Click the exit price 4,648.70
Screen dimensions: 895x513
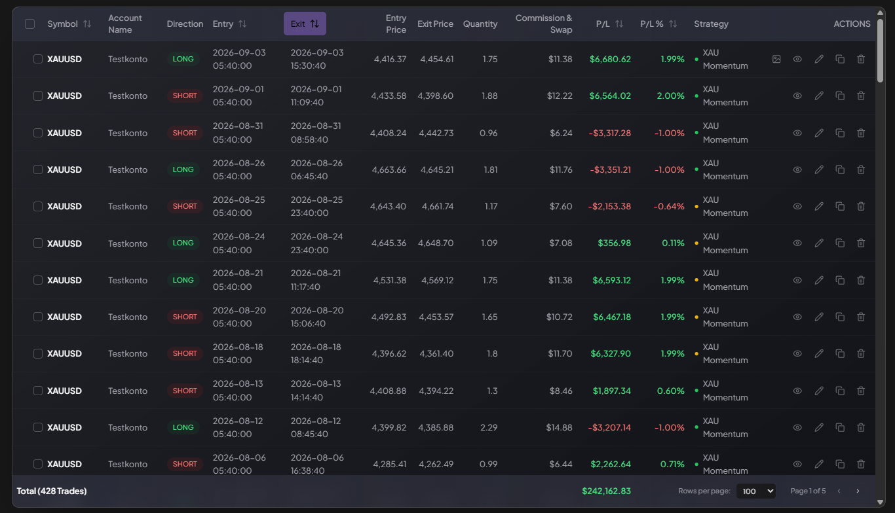click(436, 243)
